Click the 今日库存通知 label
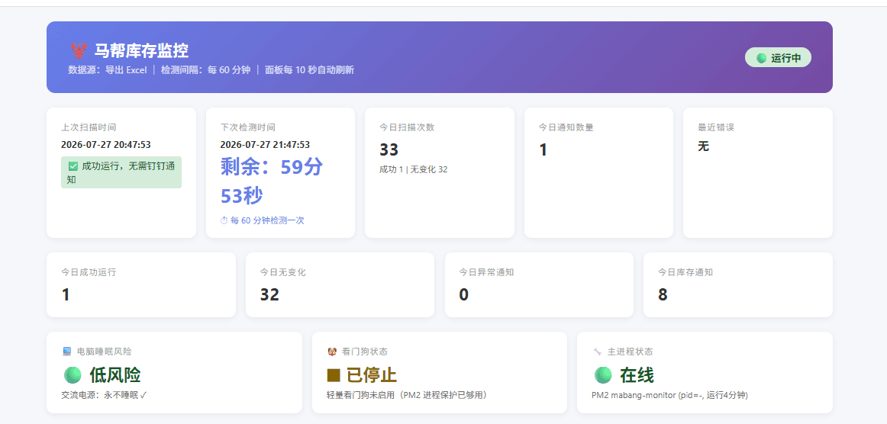 (x=685, y=272)
